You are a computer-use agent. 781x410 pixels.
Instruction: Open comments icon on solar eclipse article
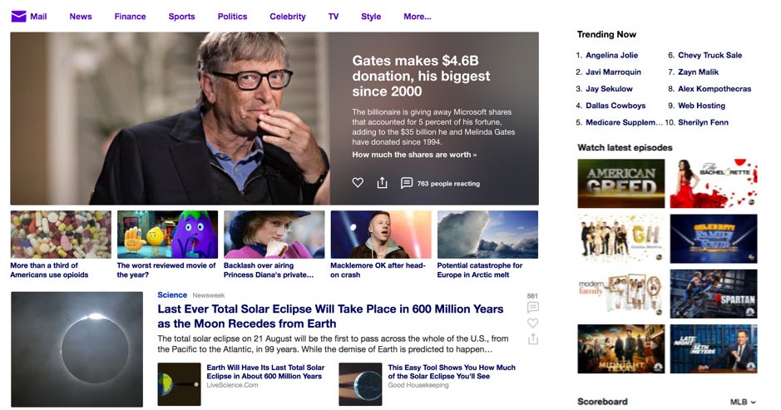pyautogui.click(x=532, y=308)
